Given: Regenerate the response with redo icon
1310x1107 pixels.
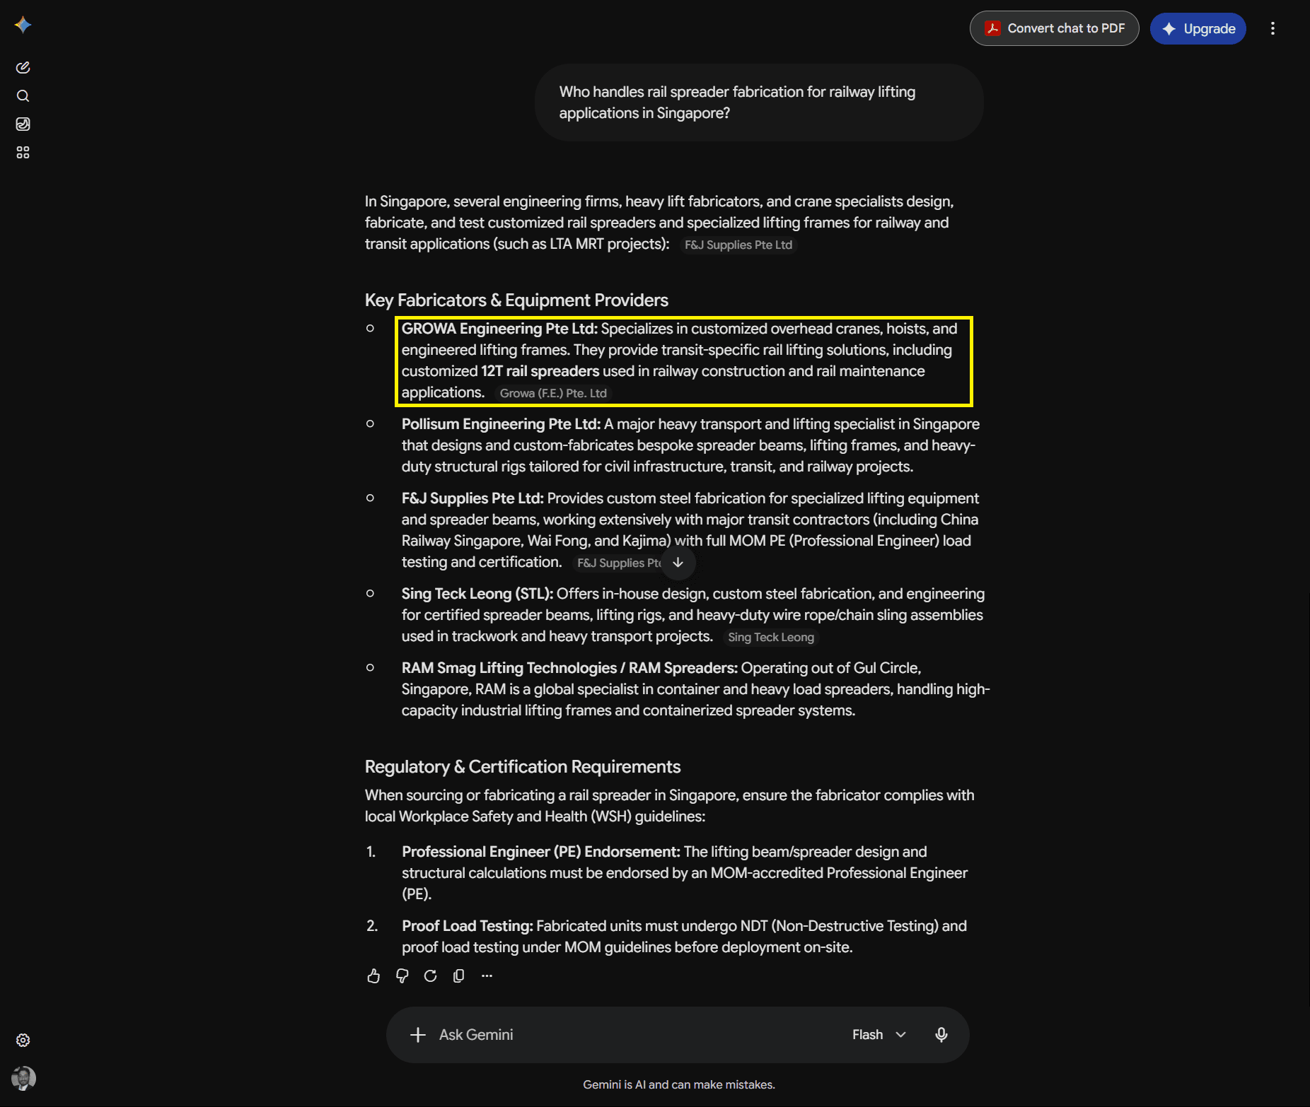Looking at the screenshot, I should point(430,976).
